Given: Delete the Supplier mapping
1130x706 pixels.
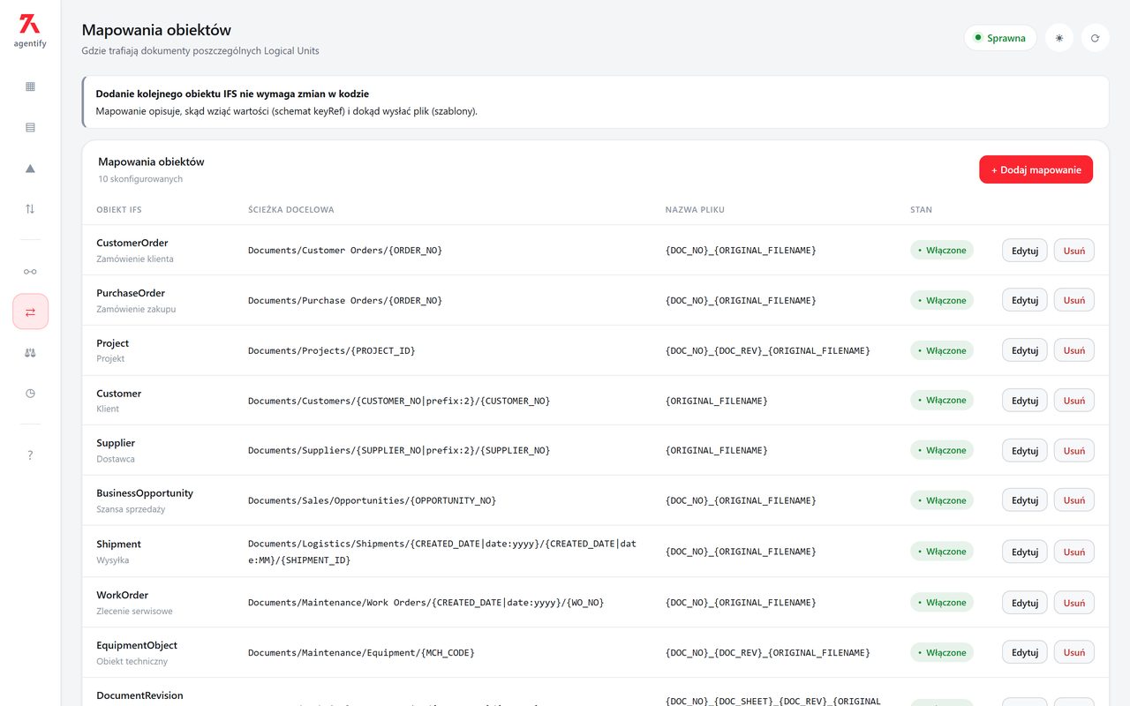Looking at the screenshot, I should point(1073,450).
